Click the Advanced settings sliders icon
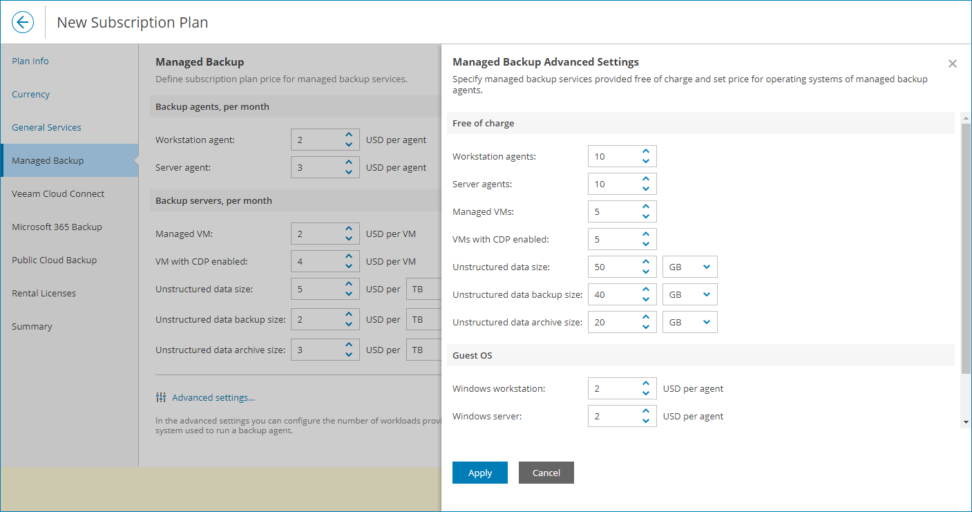This screenshot has width=972, height=512. click(x=161, y=397)
